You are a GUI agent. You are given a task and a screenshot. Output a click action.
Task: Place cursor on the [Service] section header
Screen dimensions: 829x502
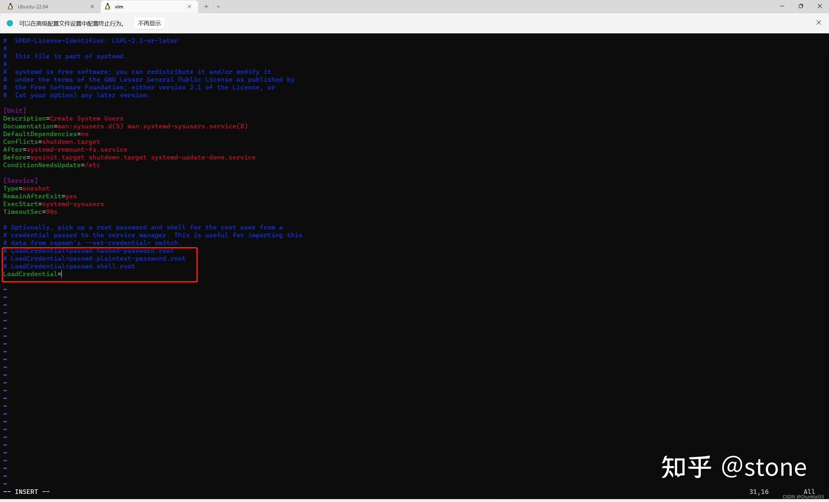coord(20,181)
